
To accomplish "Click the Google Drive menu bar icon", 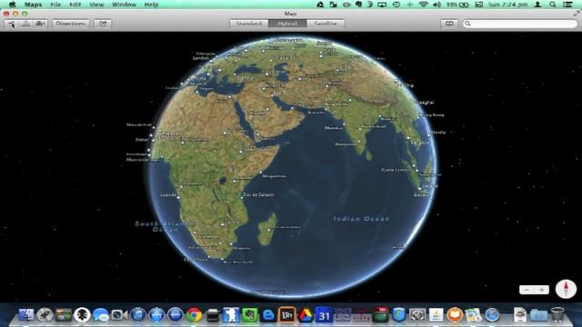I will tap(320, 5).
